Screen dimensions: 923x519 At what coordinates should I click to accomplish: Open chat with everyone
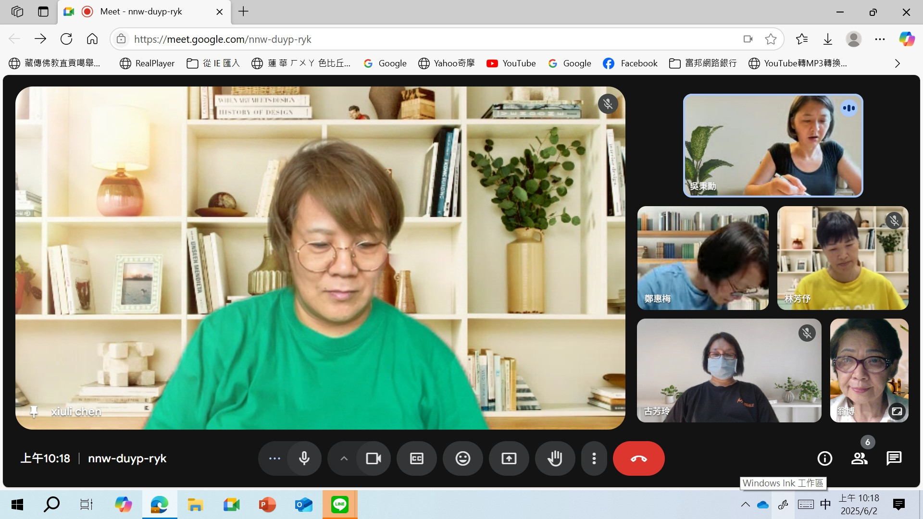click(894, 458)
